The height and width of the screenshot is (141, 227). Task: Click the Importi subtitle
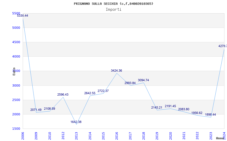pos(113,9)
